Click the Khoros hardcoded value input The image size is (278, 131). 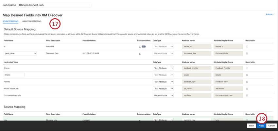point(14,75)
